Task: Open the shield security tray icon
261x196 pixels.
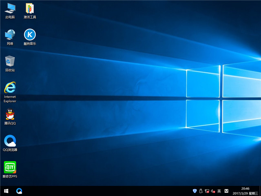Action: tap(195, 191)
